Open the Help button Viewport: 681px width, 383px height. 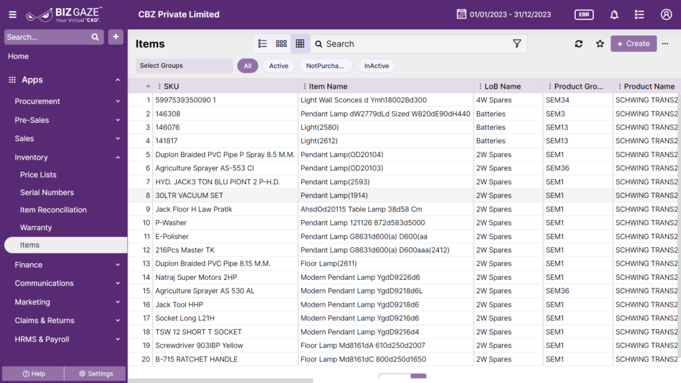pos(33,374)
